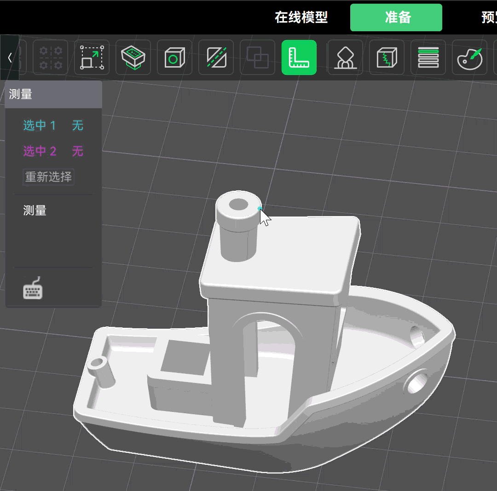
Task: Click the 测量 results section label
Action: tap(35, 210)
